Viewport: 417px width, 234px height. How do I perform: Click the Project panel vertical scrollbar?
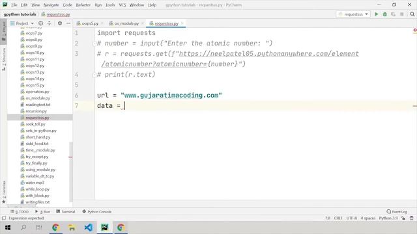tap(71, 172)
